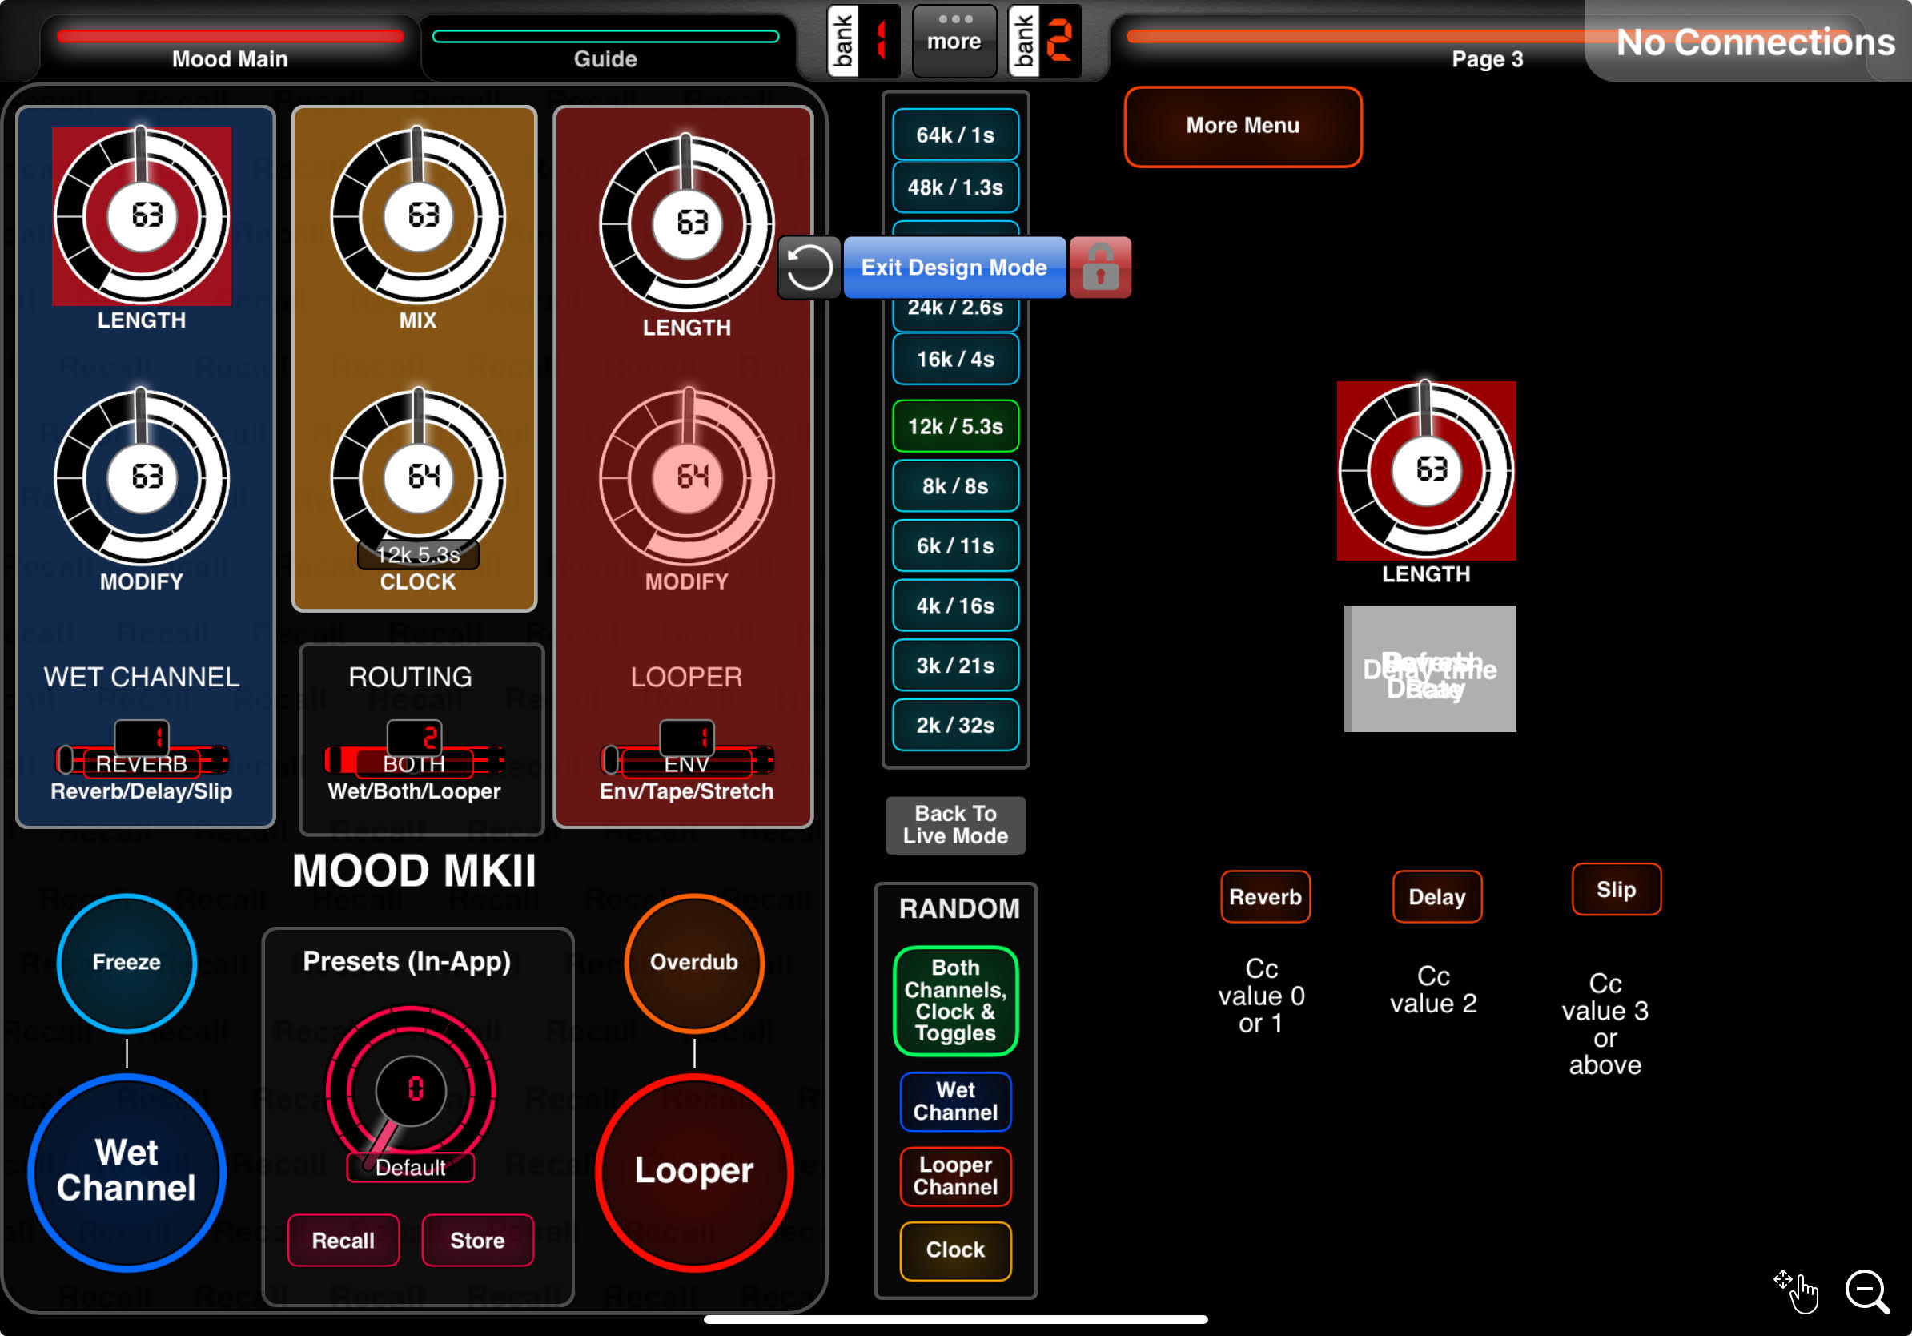Click the RANDOM panel heading
The image size is (1912, 1336).
coord(959,909)
